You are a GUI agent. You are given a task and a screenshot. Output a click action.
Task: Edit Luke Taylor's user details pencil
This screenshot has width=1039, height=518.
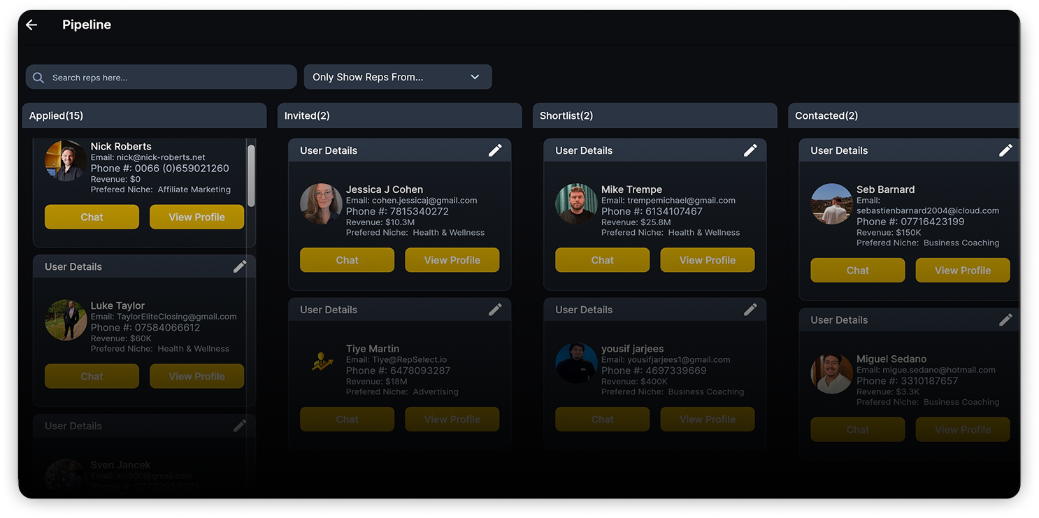click(x=240, y=266)
